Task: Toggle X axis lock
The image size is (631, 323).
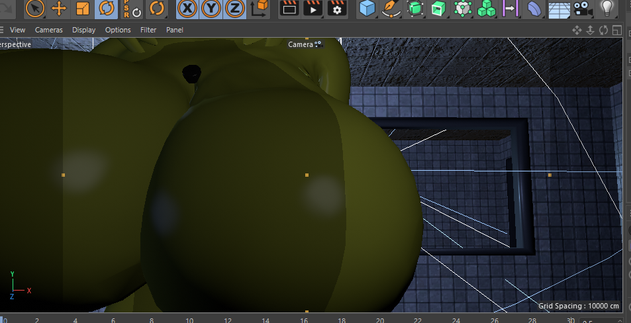Action: (x=188, y=9)
